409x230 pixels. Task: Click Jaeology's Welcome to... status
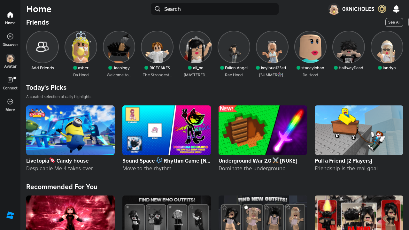pos(119,75)
